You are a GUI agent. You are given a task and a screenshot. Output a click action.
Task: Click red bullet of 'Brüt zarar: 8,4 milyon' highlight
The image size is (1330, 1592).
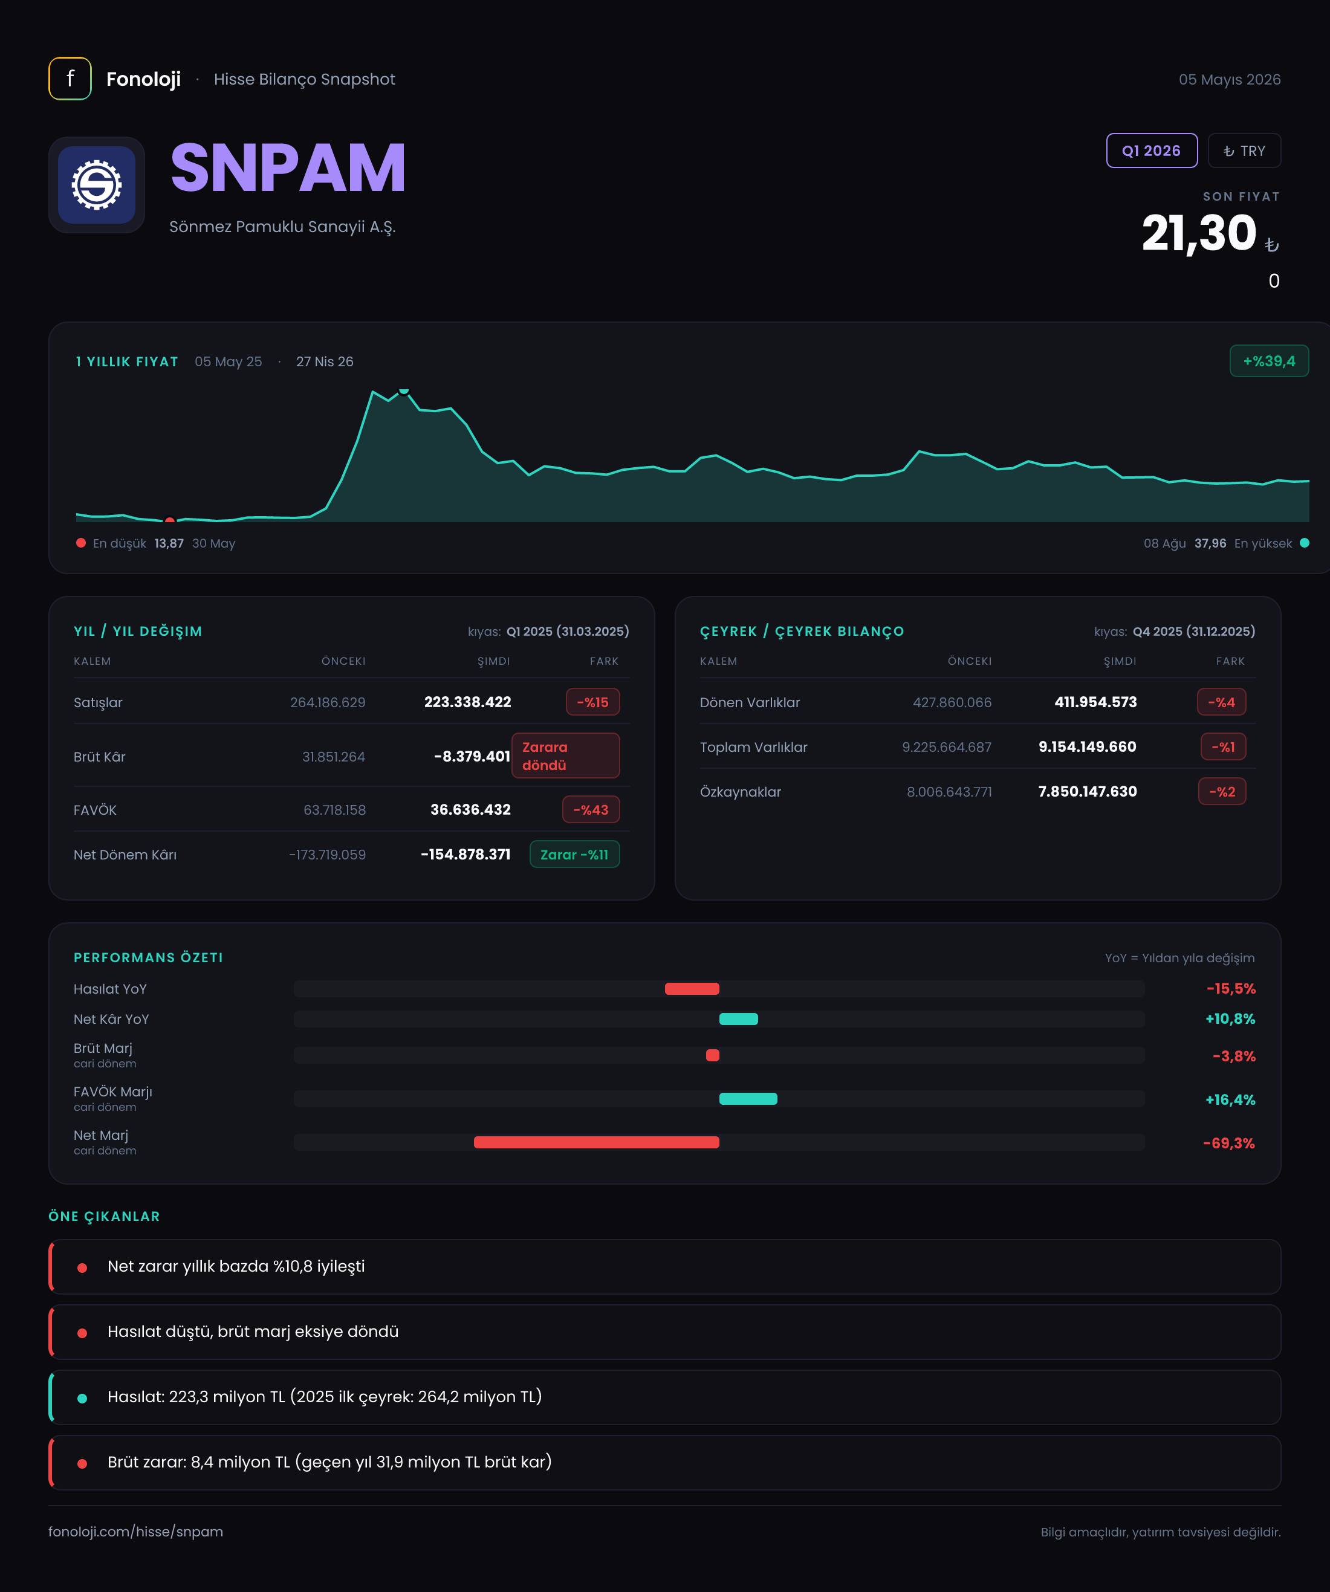point(82,1463)
